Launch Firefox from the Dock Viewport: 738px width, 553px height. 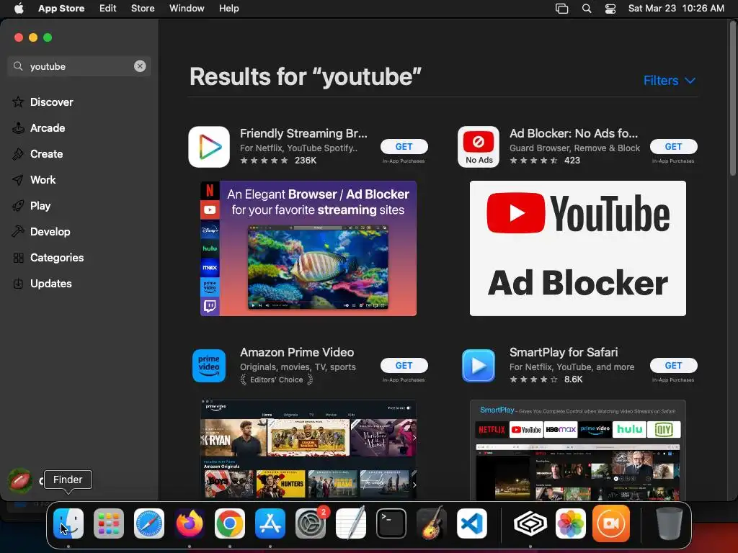click(x=190, y=523)
